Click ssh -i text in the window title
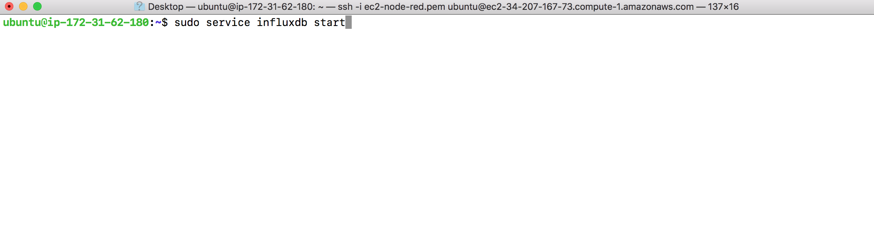 (350, 7)
